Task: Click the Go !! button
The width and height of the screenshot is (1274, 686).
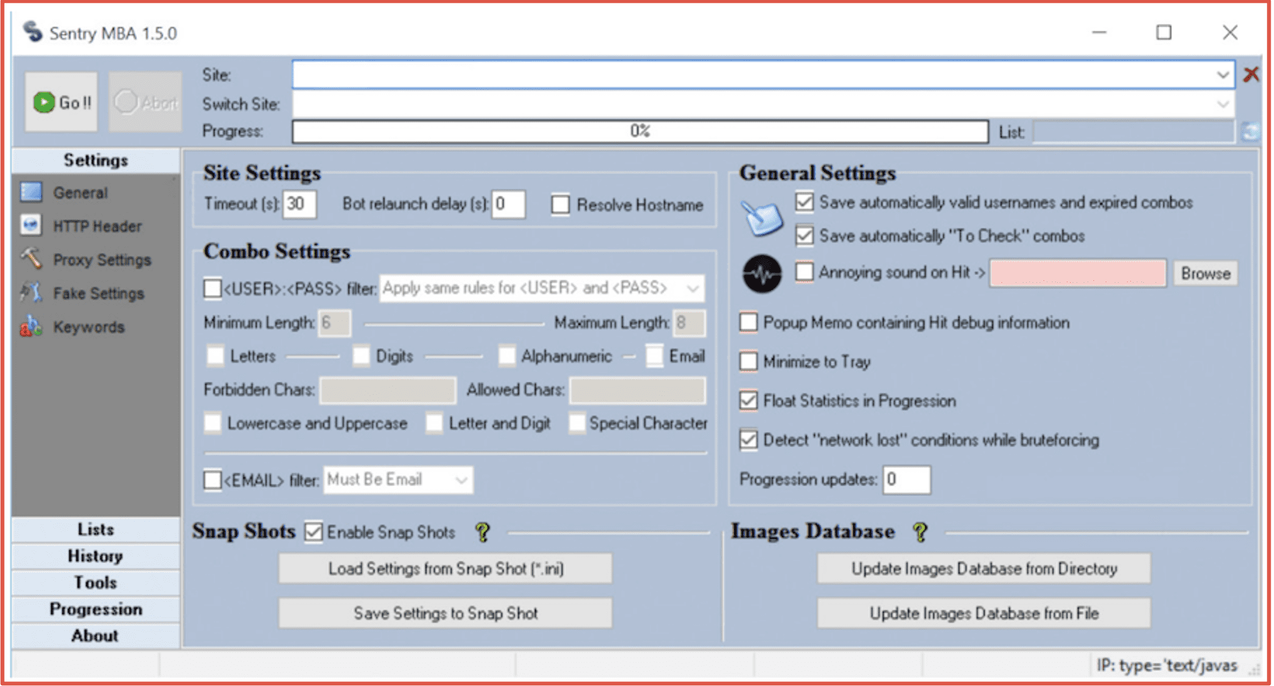Action: [x=61, y=102]
